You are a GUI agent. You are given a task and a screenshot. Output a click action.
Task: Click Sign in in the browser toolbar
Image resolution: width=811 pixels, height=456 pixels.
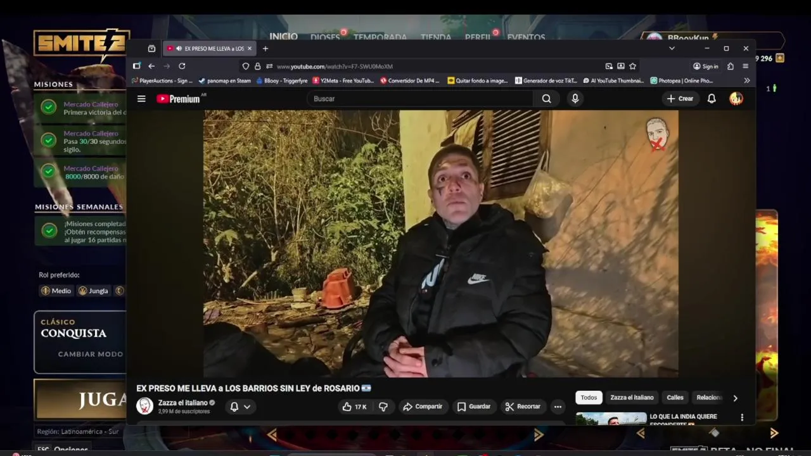click(706, 66)
